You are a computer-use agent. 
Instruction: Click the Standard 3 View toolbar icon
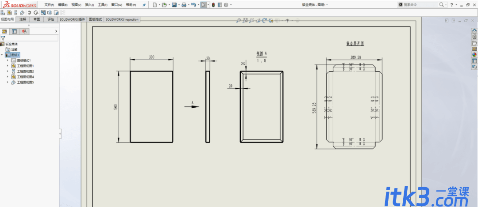3,12
